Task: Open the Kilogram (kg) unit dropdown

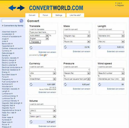Action: 77,36
